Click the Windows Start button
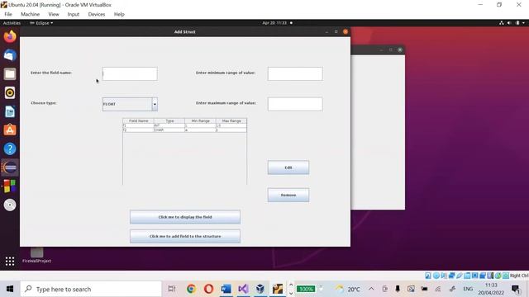The image size is (529, 297). [x=9, y=289]
